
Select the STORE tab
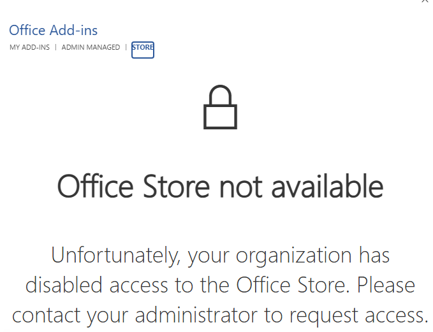tap(143, 48)
